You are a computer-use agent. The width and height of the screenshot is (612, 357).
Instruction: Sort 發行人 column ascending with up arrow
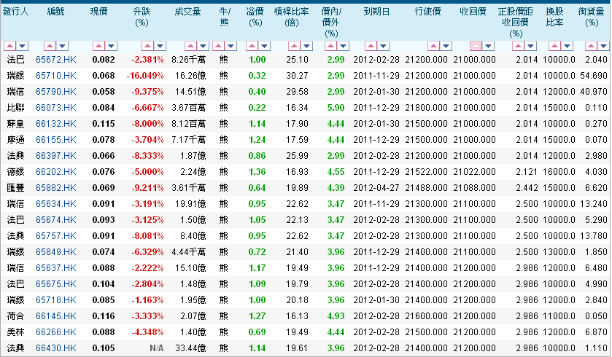coord(8,45)
